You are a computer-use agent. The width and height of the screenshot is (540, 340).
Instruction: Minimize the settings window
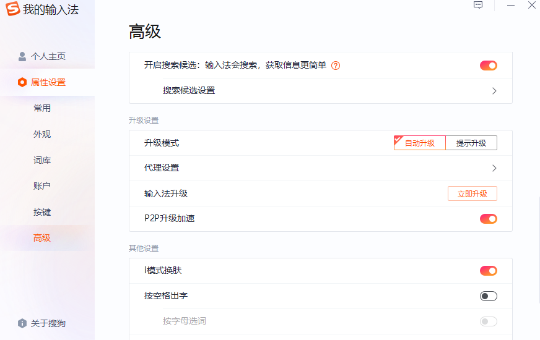point(511,5)
